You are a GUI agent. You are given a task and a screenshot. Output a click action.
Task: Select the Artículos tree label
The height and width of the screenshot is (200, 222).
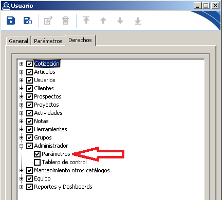click(45, 72)
